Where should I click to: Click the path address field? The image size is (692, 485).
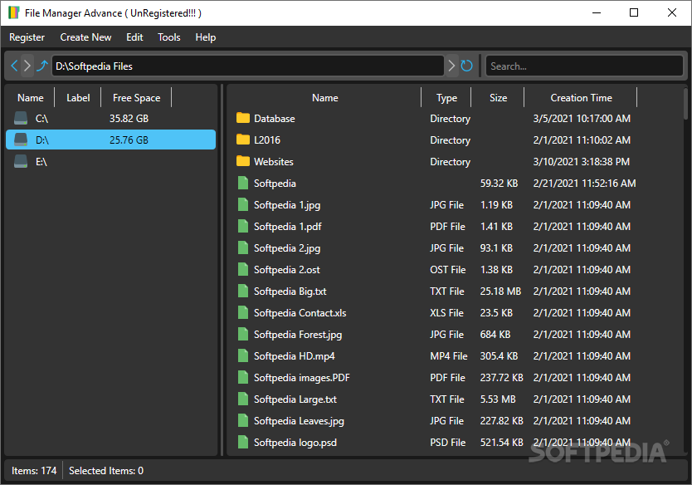247,66
